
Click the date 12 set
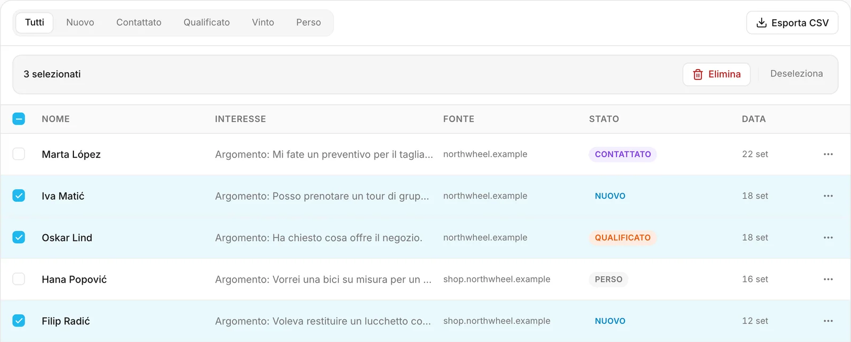click(755, 321)
